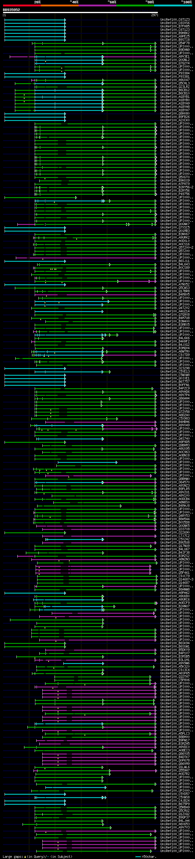Select hit UniRef100_A1BYB1
Viewport: 195px width, 859px height.
(x=175, y=97)
